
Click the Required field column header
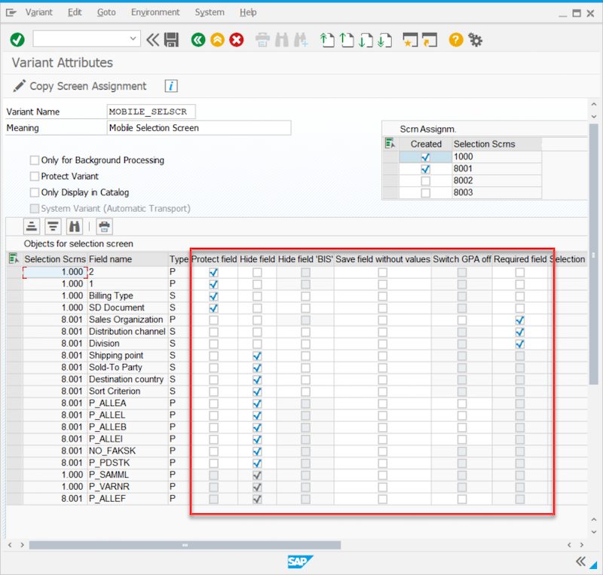(520, 259)
